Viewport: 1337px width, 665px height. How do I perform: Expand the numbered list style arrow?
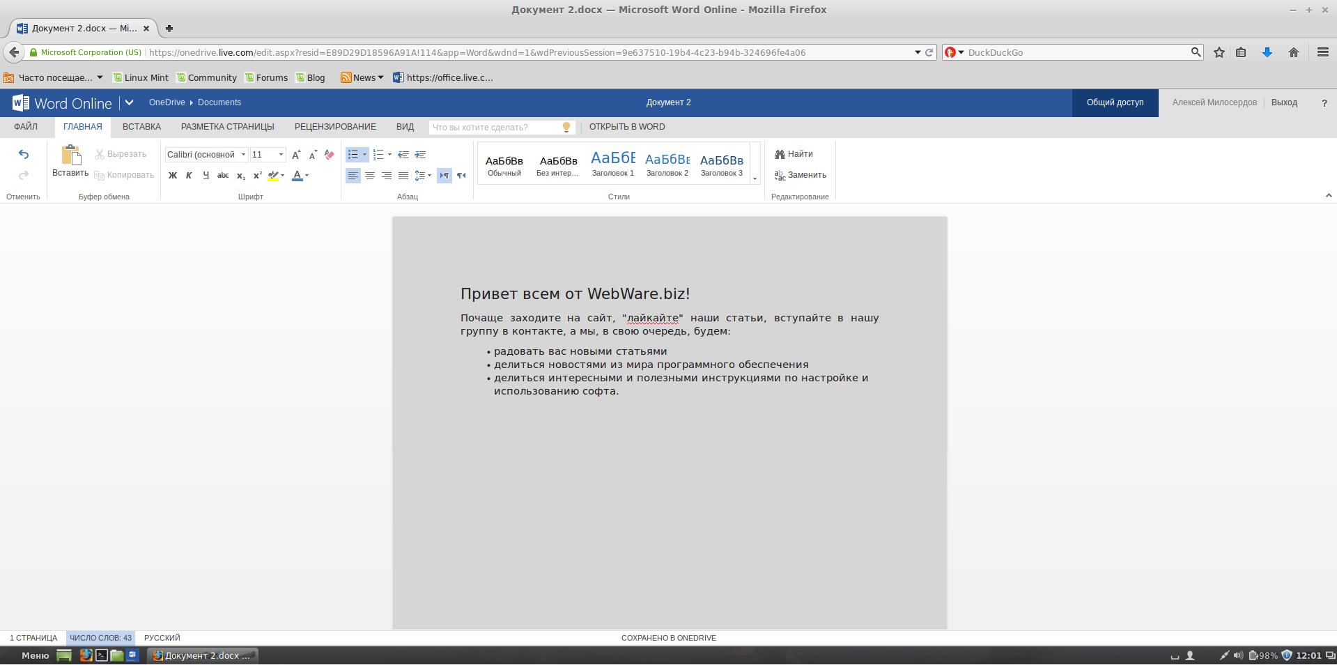coord(389,155)
